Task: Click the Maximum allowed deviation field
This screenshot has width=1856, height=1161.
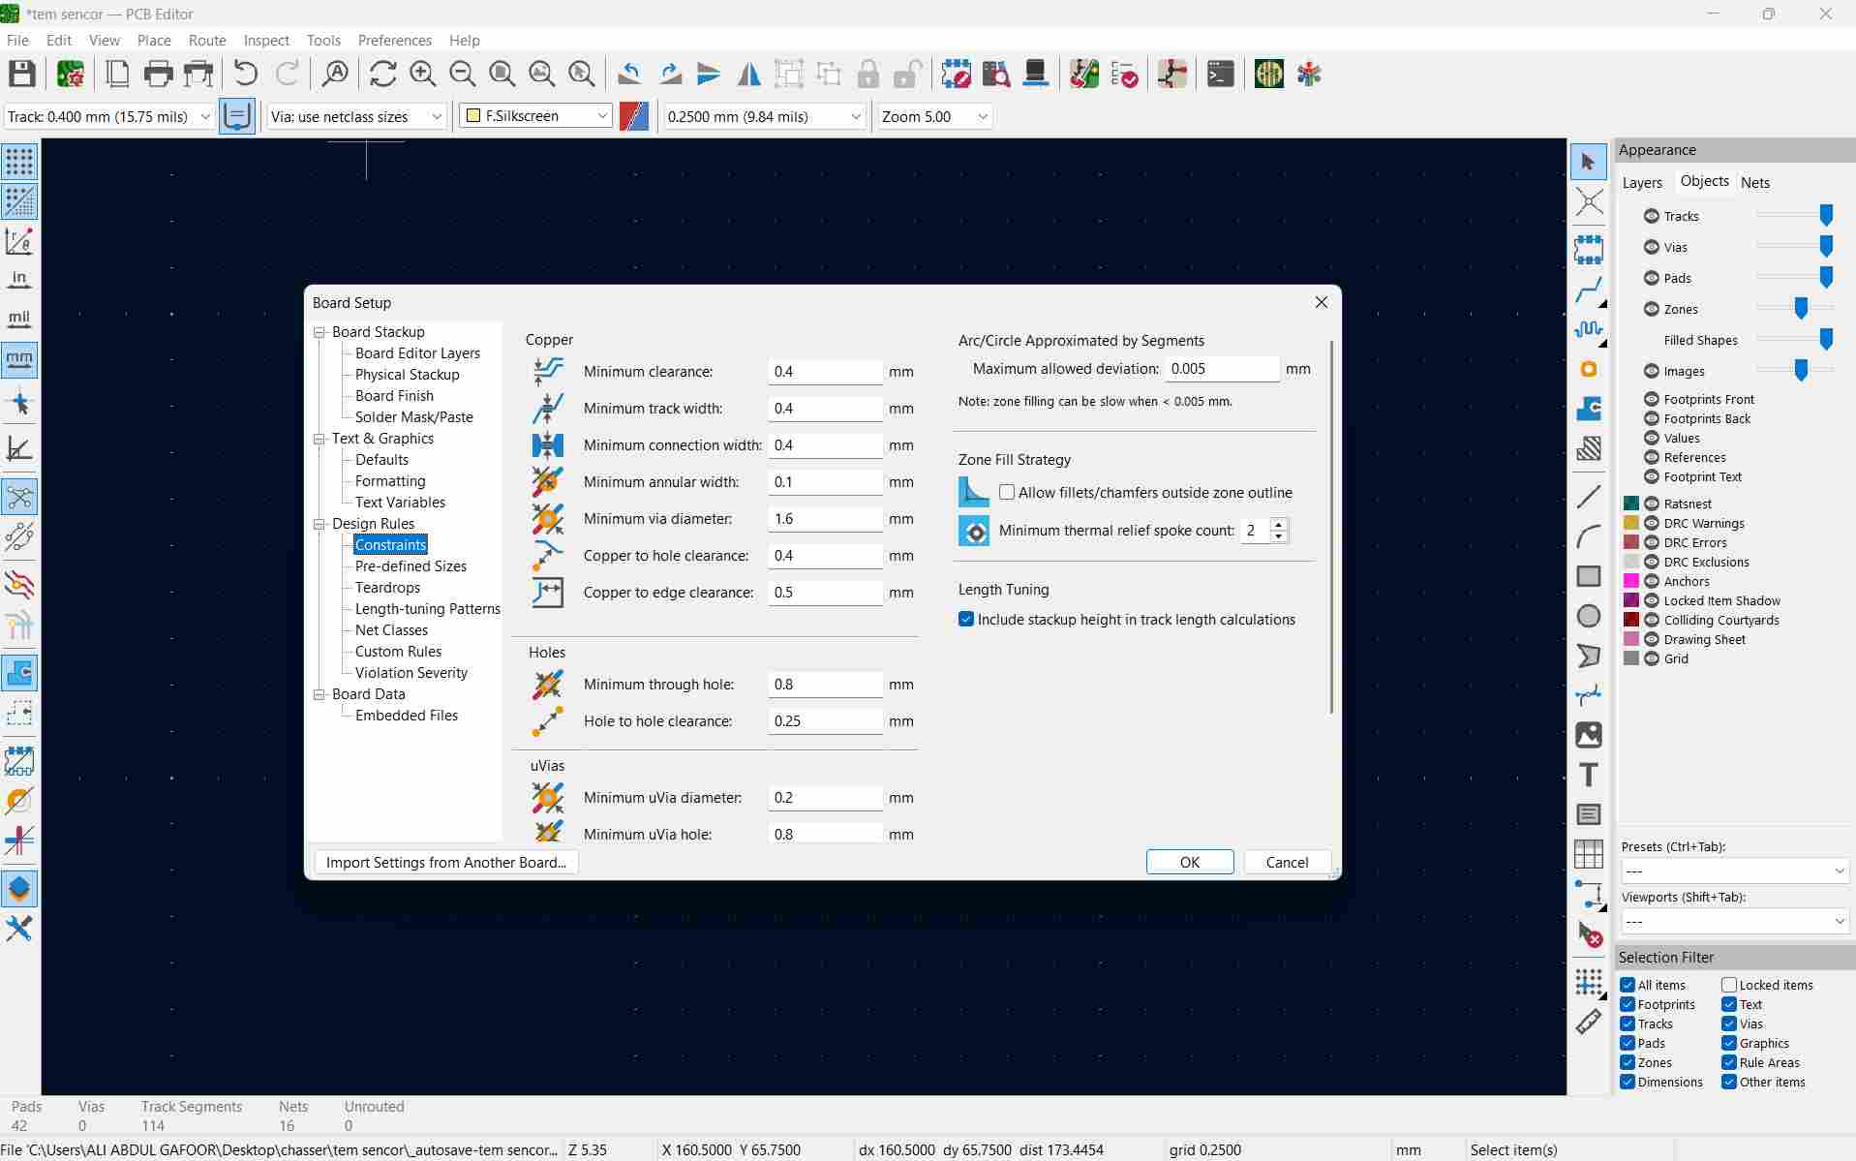Action: [x=1222, y=369]
